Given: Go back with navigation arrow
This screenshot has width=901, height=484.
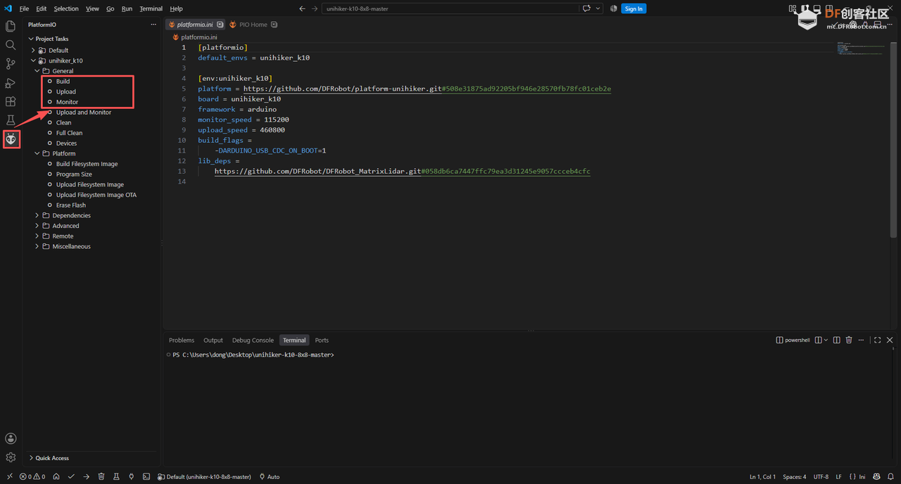Looking at the screenshot, I should (302, 8).
